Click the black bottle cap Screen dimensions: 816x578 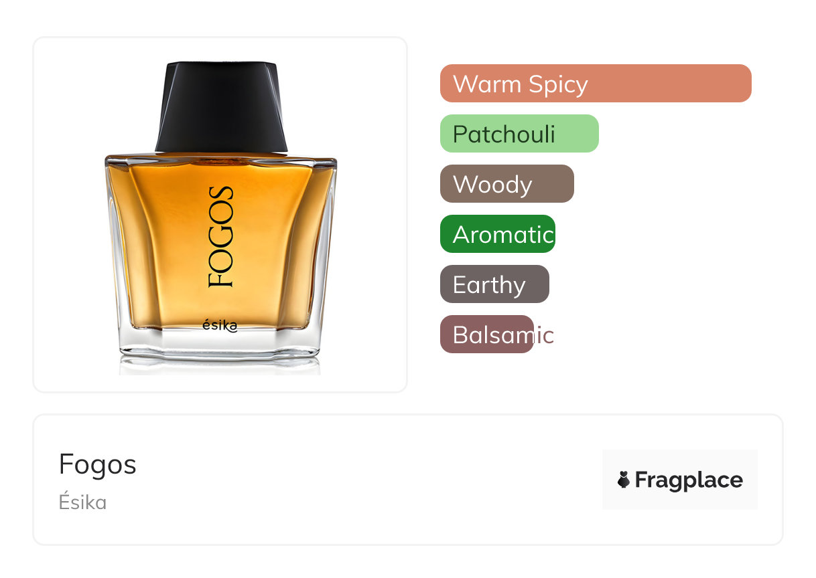click(x=221, y=107)
